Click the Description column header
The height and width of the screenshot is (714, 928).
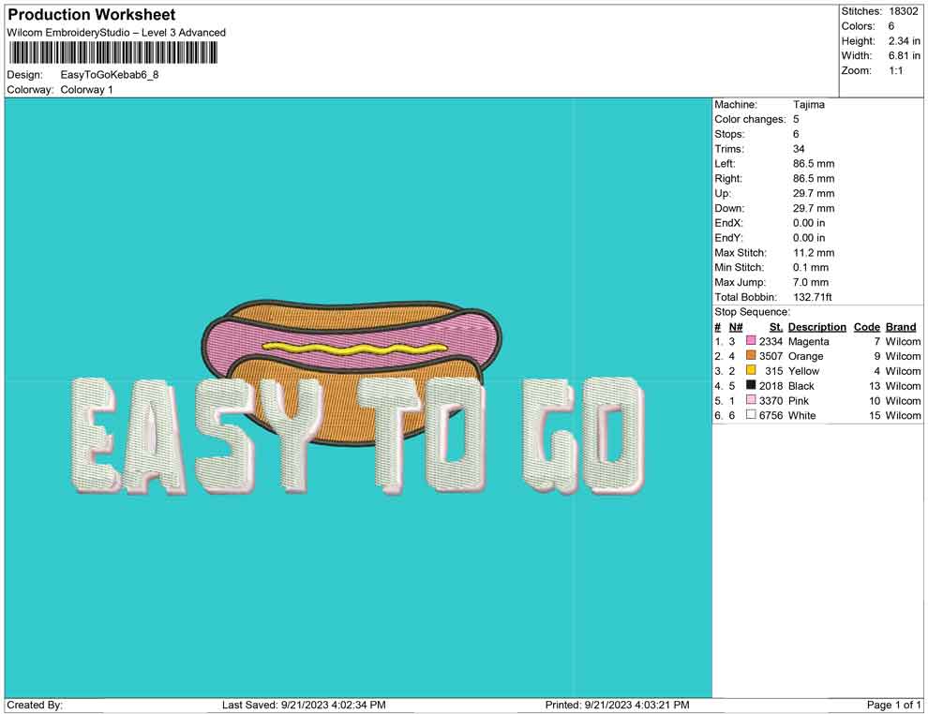click(816, 327)
